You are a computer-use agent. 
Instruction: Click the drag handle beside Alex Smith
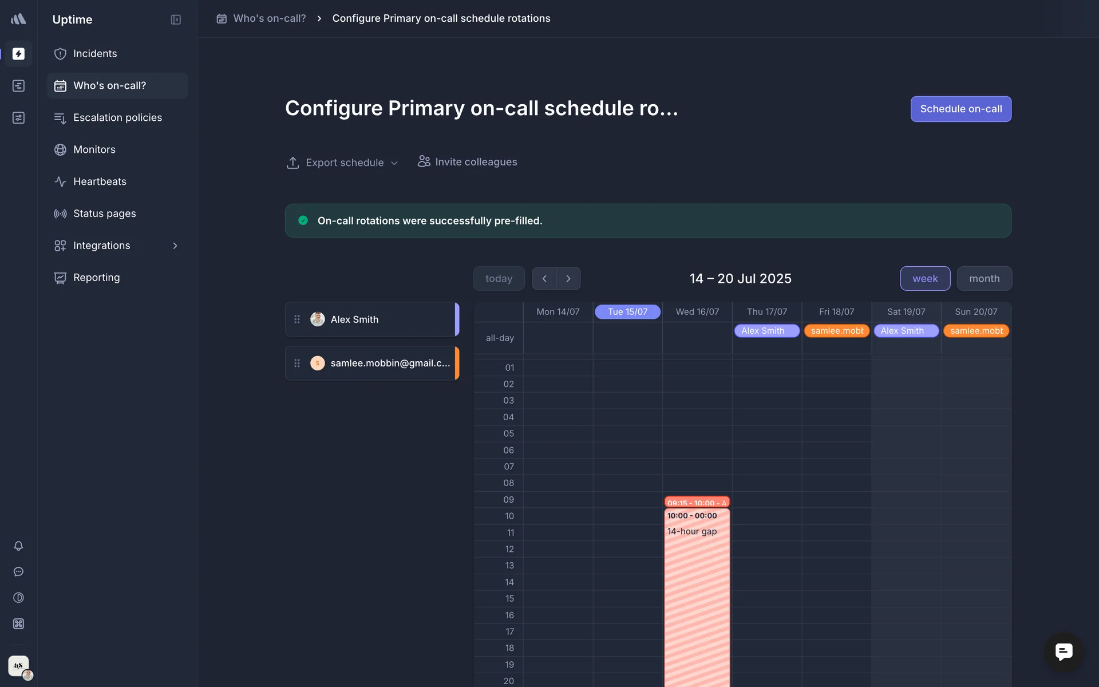(297, 319)
